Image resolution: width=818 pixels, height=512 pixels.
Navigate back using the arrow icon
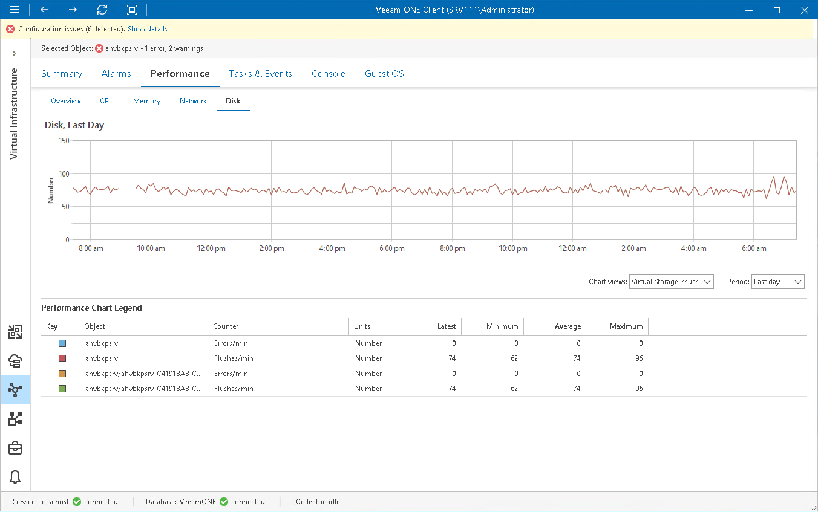coord(44,10)
